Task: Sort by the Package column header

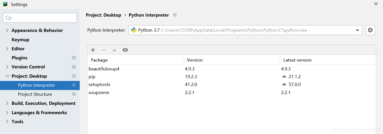Action: click(136, 60)
